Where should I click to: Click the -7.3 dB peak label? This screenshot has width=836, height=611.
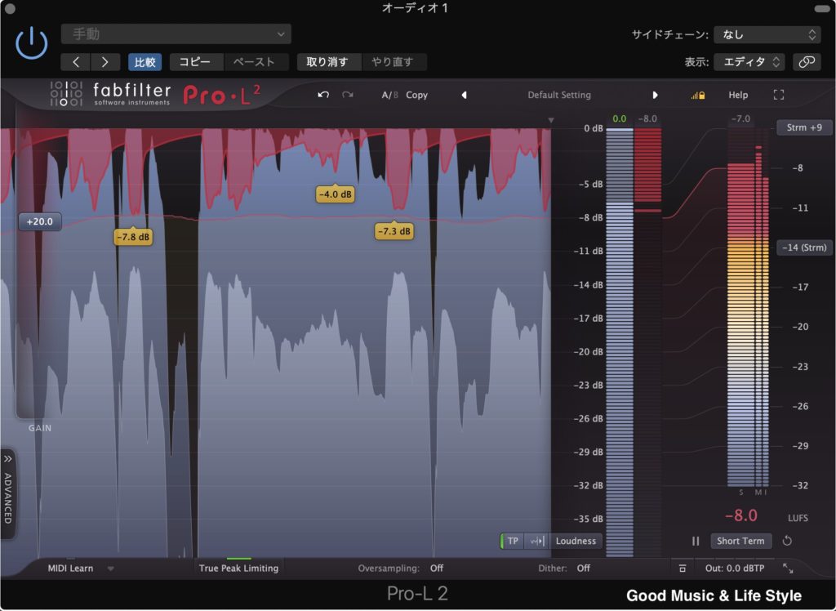[x=394, y=231]
